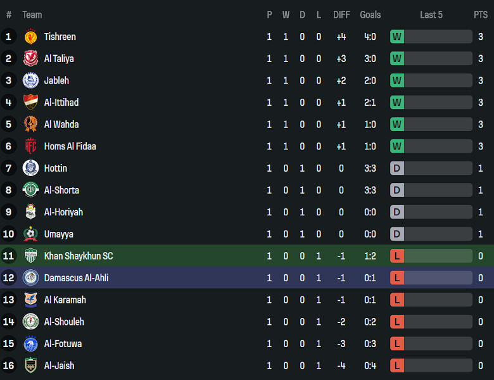494x380 pixels.
Task: Click the Al Wahda orange crest
Action: pos(30,124)
